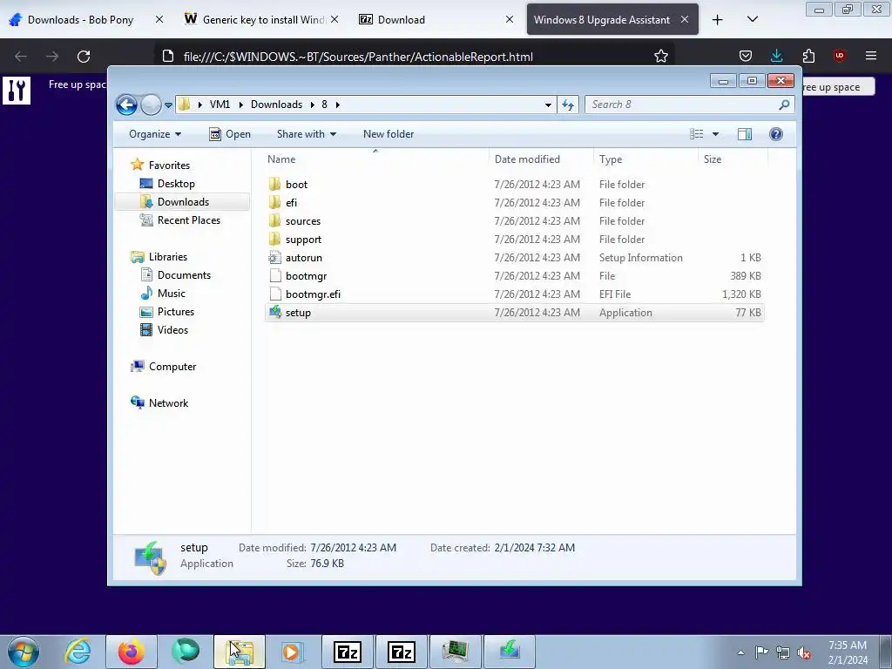Select the bootmgr.efi file

click(x=514, y=294)
